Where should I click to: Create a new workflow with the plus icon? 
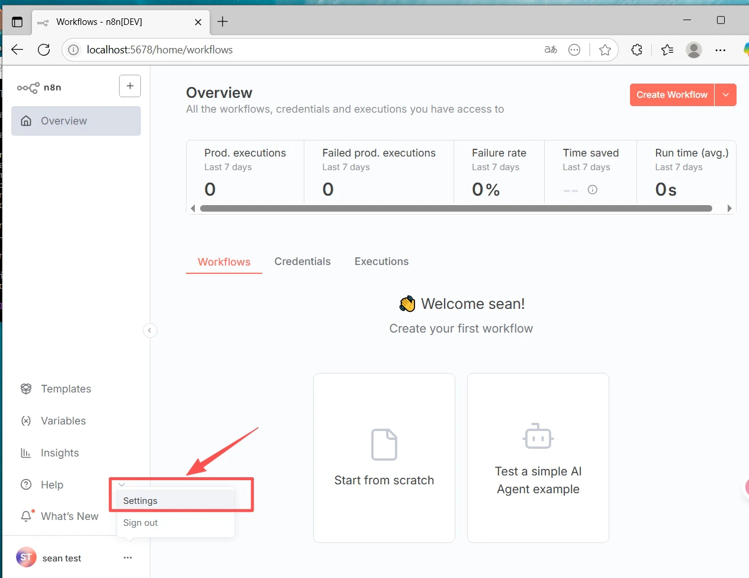point(130,86)
